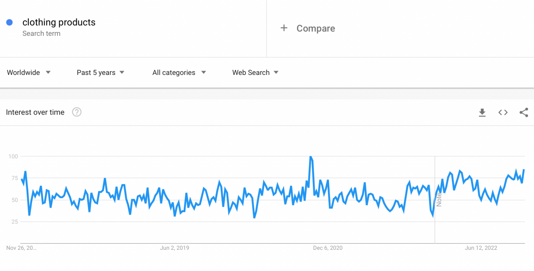Share the interest over time chart
This screenshot has height=271, width=534.
coord(524,112)
